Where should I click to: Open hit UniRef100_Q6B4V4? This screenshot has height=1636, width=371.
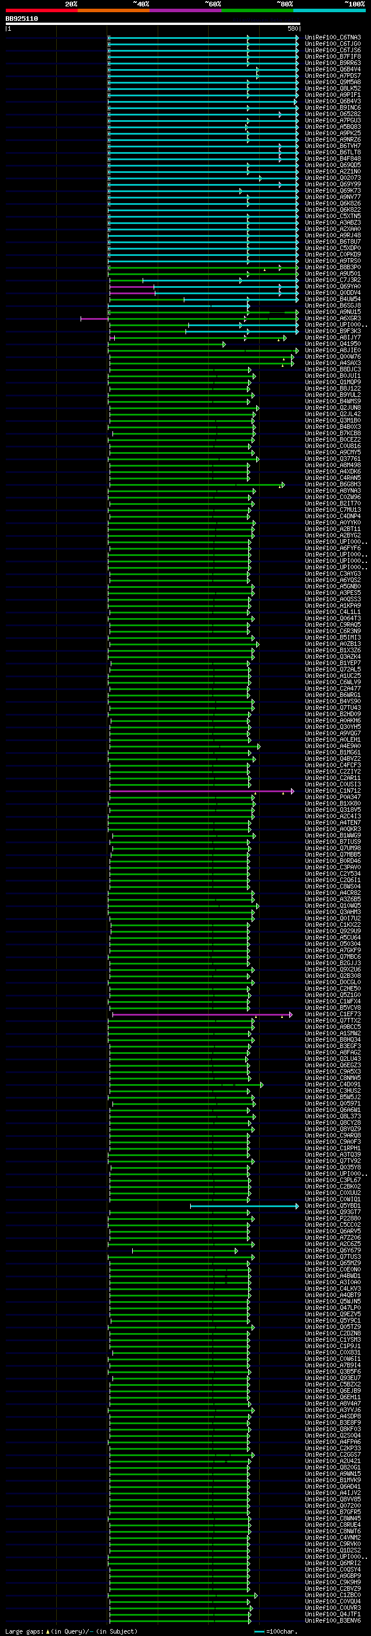(x=333, y=69)
